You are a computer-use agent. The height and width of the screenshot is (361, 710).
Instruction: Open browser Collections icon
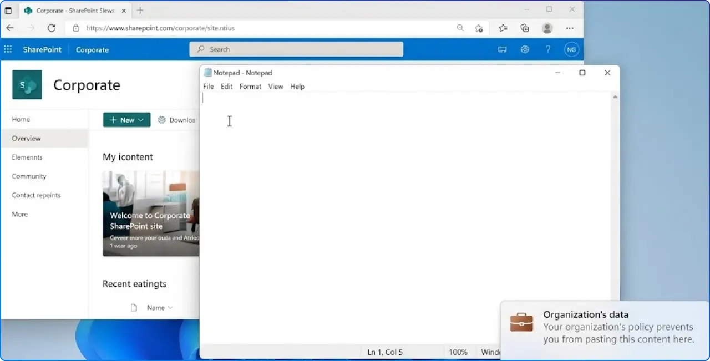pos(525,28)
